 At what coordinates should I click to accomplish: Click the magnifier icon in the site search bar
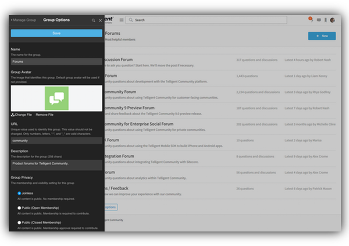click(x=131, y=20)
